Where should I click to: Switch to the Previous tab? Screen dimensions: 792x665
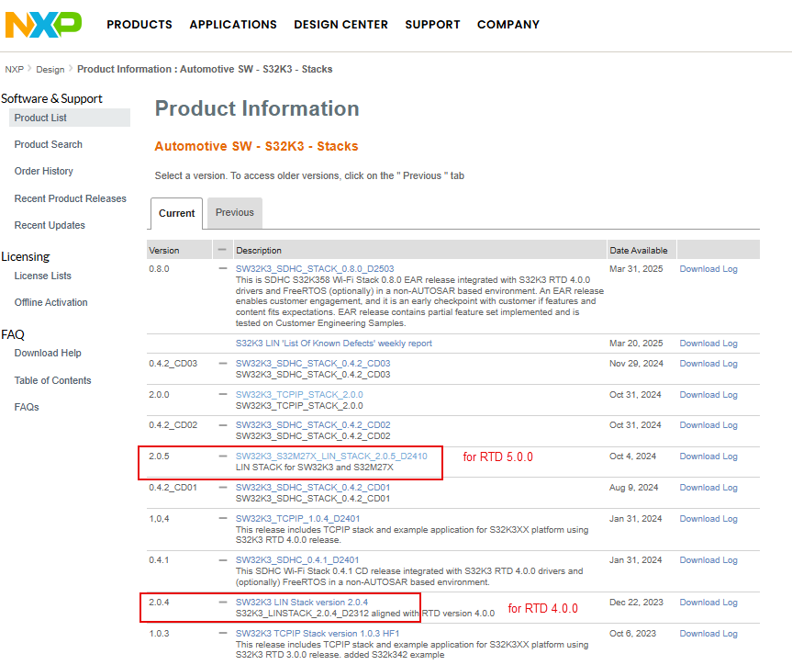pos(235,213)
